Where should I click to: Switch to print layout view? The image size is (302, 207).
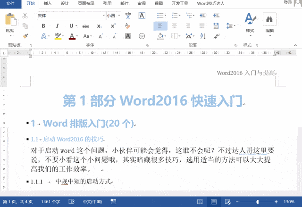[x=214, y=202]
